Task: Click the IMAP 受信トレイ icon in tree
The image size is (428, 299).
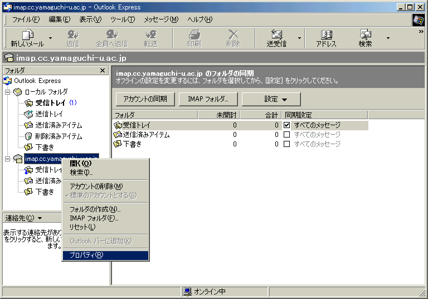Action: [x=28, y=170]
